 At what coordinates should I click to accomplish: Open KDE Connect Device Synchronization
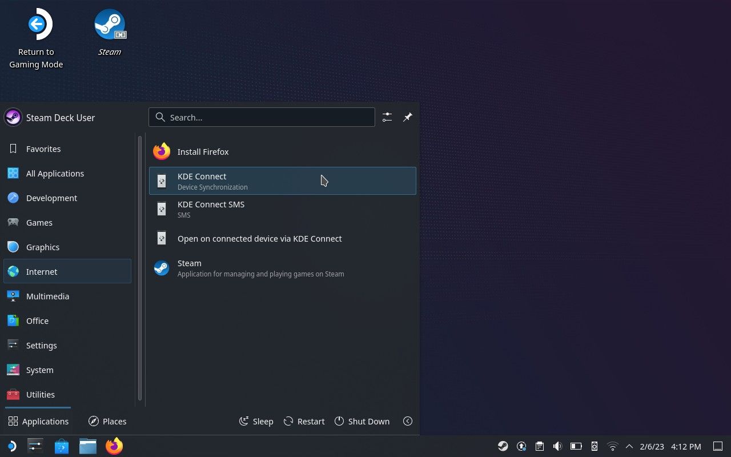point(283,181)
